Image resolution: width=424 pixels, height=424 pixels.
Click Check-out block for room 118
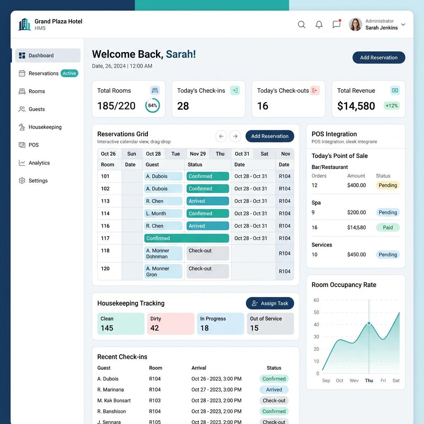(208, 253)
